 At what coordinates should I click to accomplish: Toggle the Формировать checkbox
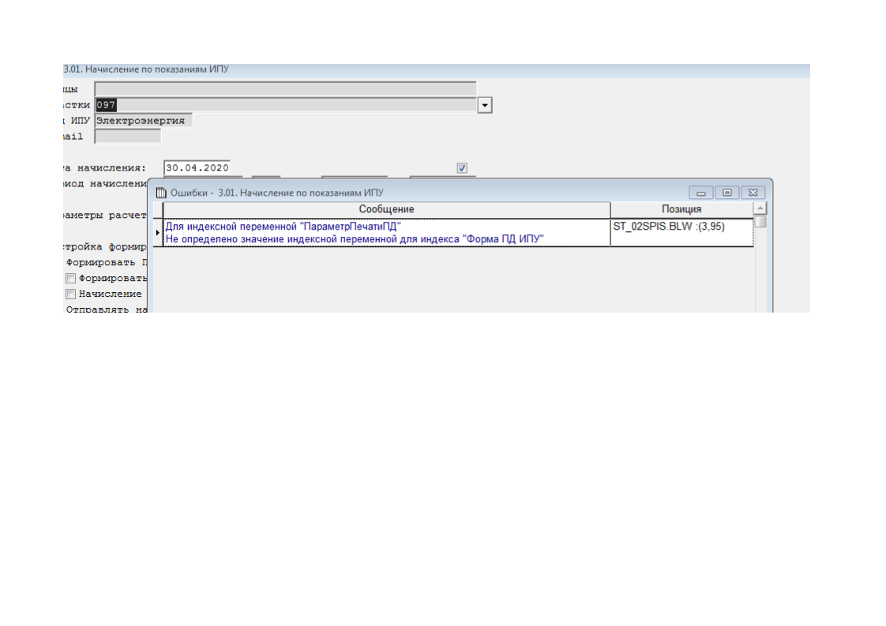[x=70, y=278]
